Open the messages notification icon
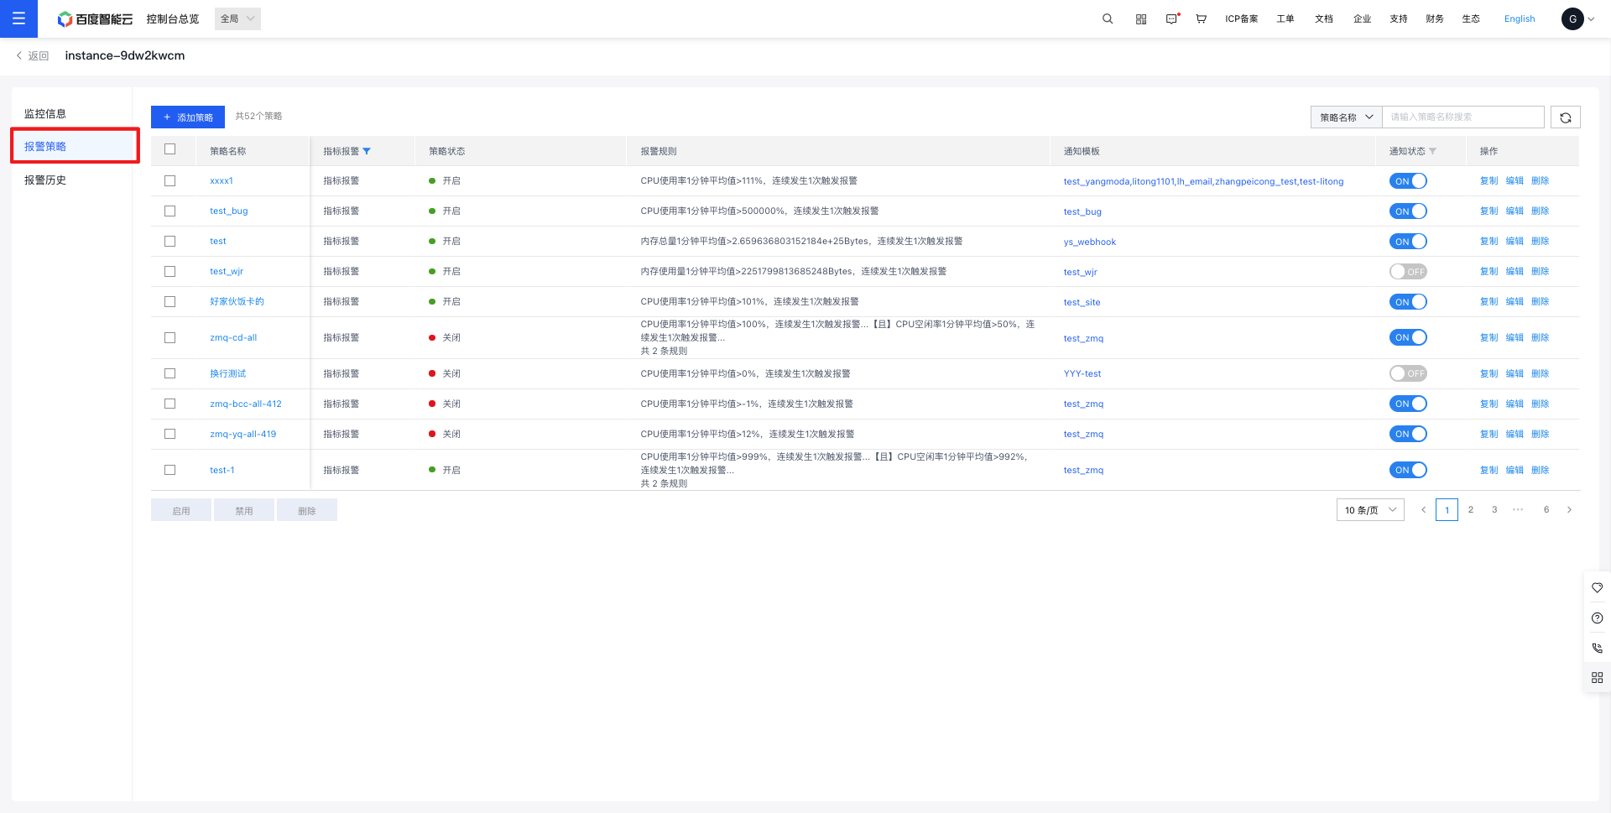Screen dimensions: 1611x813 tap(1172, 18)
